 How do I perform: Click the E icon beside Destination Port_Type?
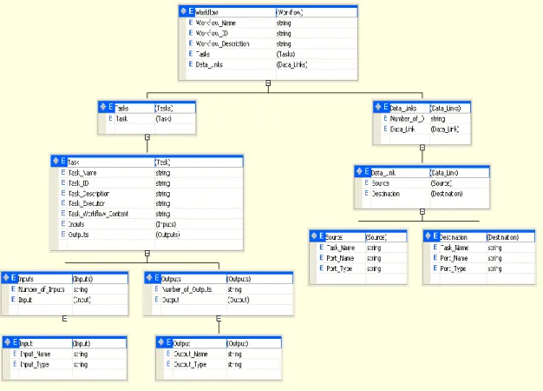435,268
